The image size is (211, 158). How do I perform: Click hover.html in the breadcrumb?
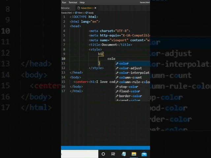67,13
